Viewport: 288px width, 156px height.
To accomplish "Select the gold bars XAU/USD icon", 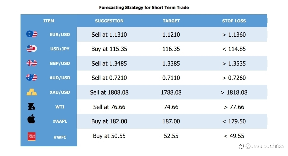I will [32, 92].
